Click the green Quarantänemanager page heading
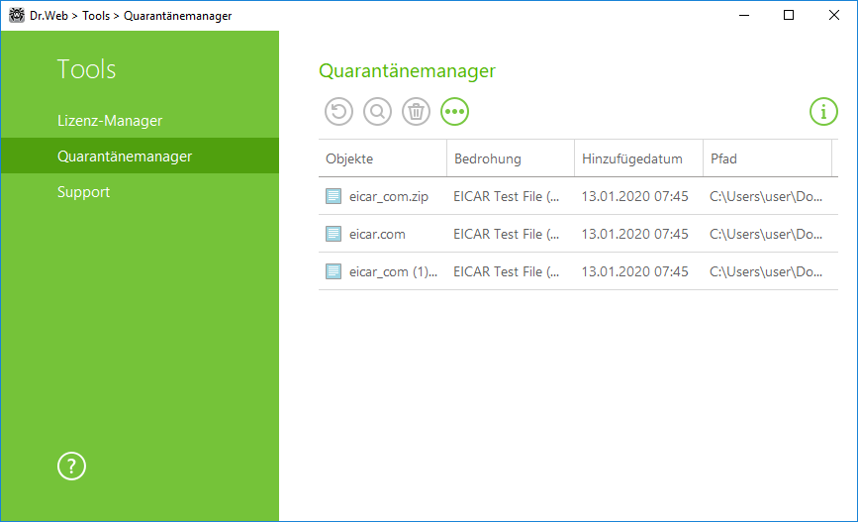This screenshot has height=522, width=858. click(x=407, y=71)
